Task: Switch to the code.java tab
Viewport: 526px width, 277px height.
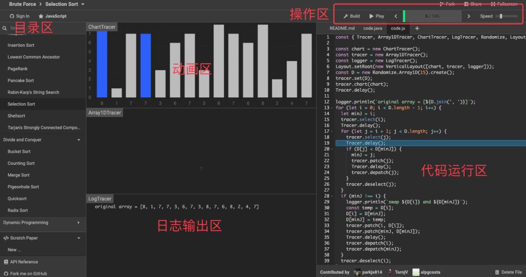Action: pos(373,28)
